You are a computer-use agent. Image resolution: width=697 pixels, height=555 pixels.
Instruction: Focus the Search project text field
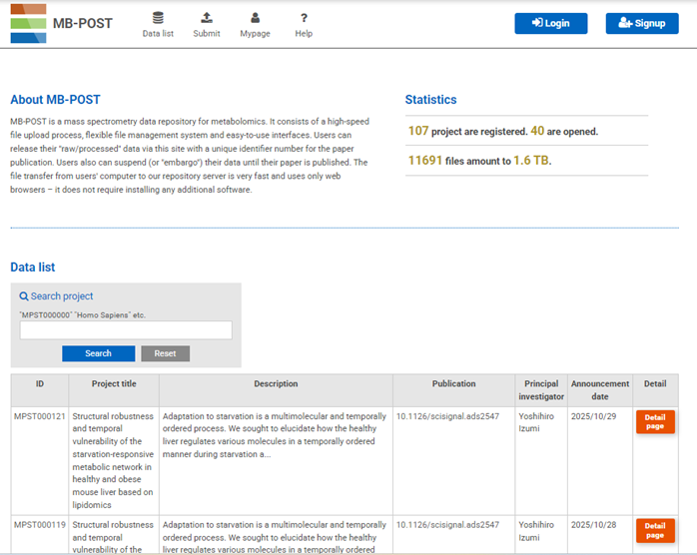(126, 330)
